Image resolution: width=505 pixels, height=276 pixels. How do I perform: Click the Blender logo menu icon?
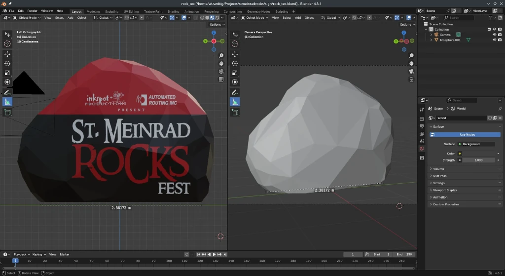pos(4,11)
